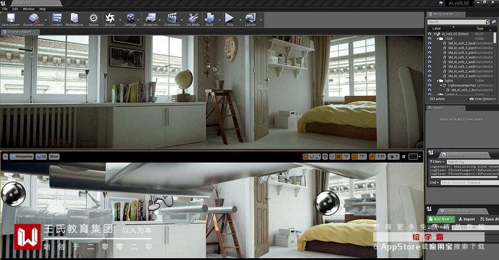Open the File menu

pos(5,9)
